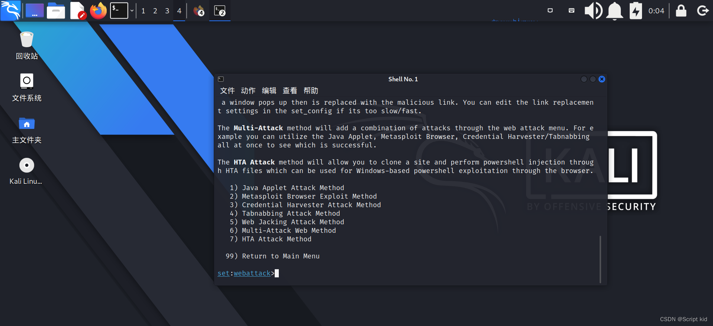Image resolution: width=713 pixels, height=326 pixels.
Task: Lock the screen with the padlock icon
Action: [681, 10]
